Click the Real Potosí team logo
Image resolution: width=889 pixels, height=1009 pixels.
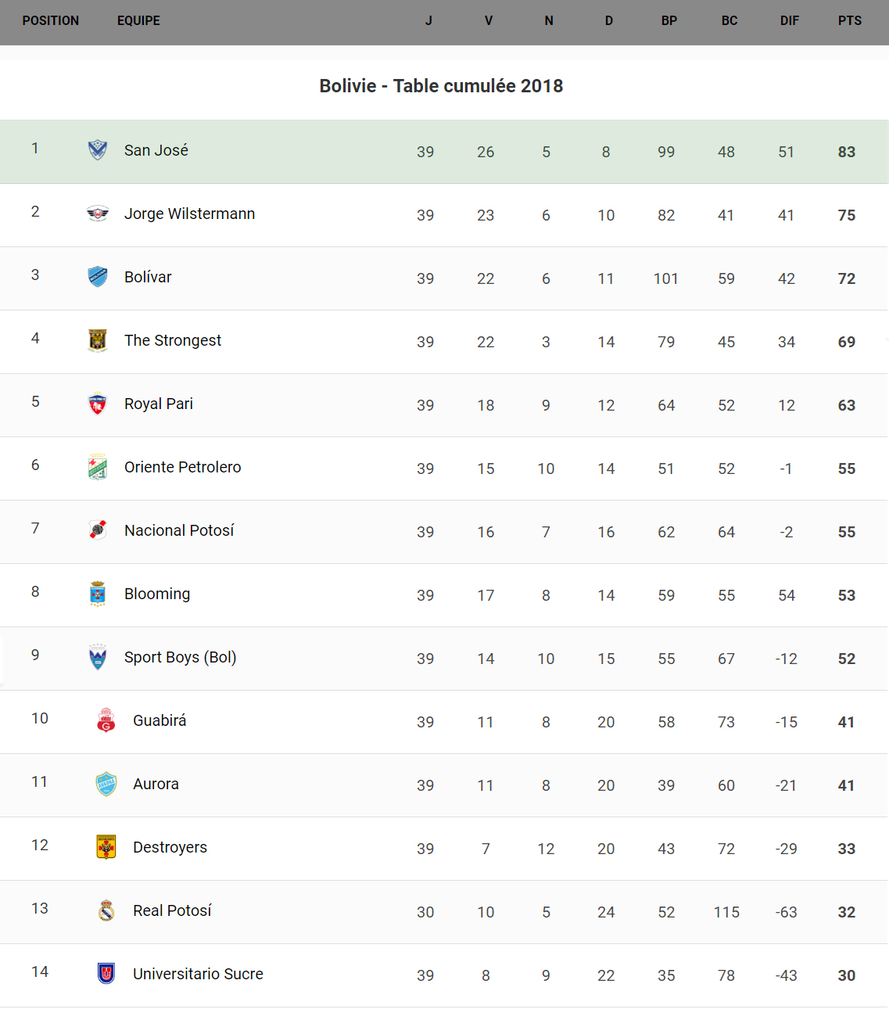click(106, 910)
